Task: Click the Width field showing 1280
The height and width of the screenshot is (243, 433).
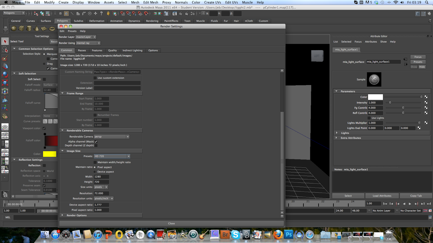Action: (x=101, y=177)
